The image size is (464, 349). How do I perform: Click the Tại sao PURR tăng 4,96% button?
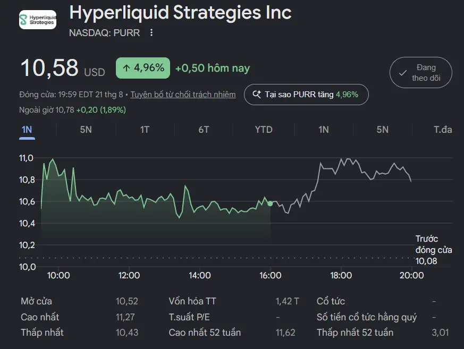(x=306, y=95)
